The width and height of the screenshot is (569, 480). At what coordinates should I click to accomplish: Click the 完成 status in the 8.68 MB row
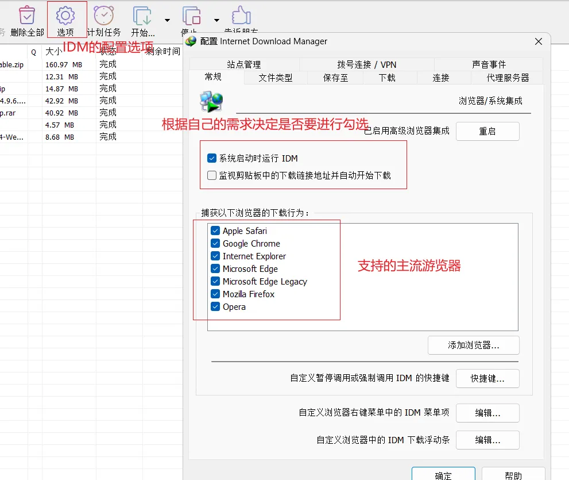click(x=108, y=137)
